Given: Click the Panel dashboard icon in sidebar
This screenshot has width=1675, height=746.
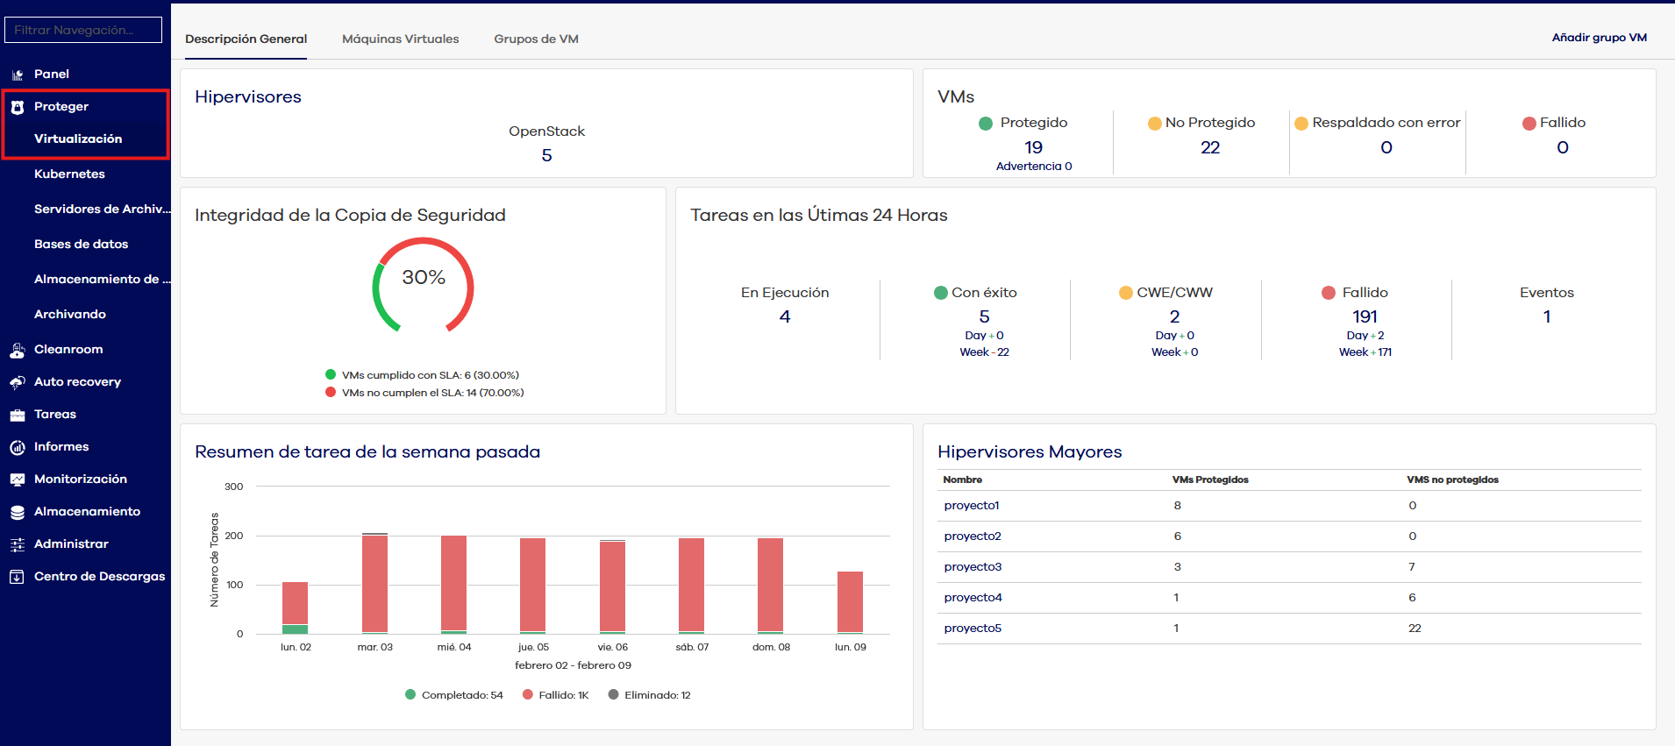Looking at the screenshot, I should [17, 75].
